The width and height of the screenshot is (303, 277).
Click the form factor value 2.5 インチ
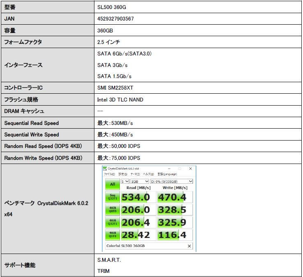pos(109,42)
